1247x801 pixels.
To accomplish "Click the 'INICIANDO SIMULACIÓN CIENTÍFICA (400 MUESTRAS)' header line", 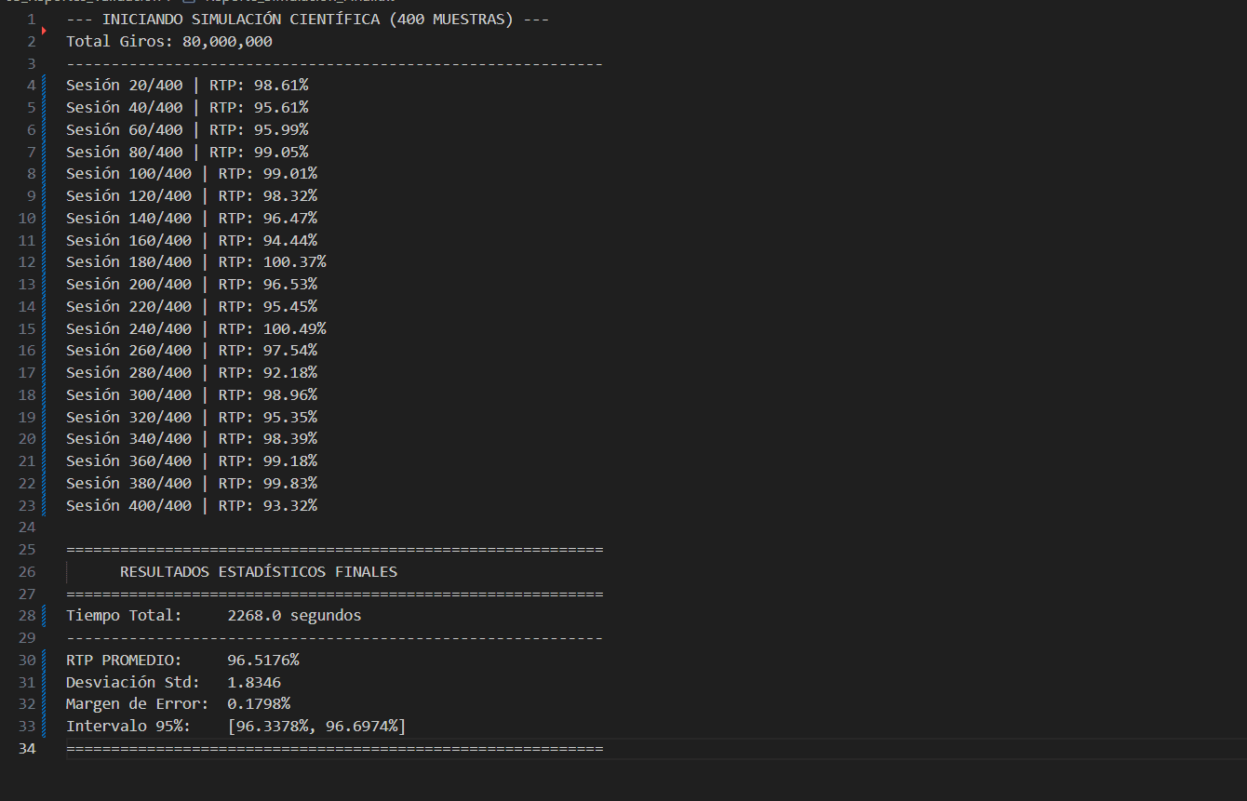I will pyautogui.click(x=307, y=20).
